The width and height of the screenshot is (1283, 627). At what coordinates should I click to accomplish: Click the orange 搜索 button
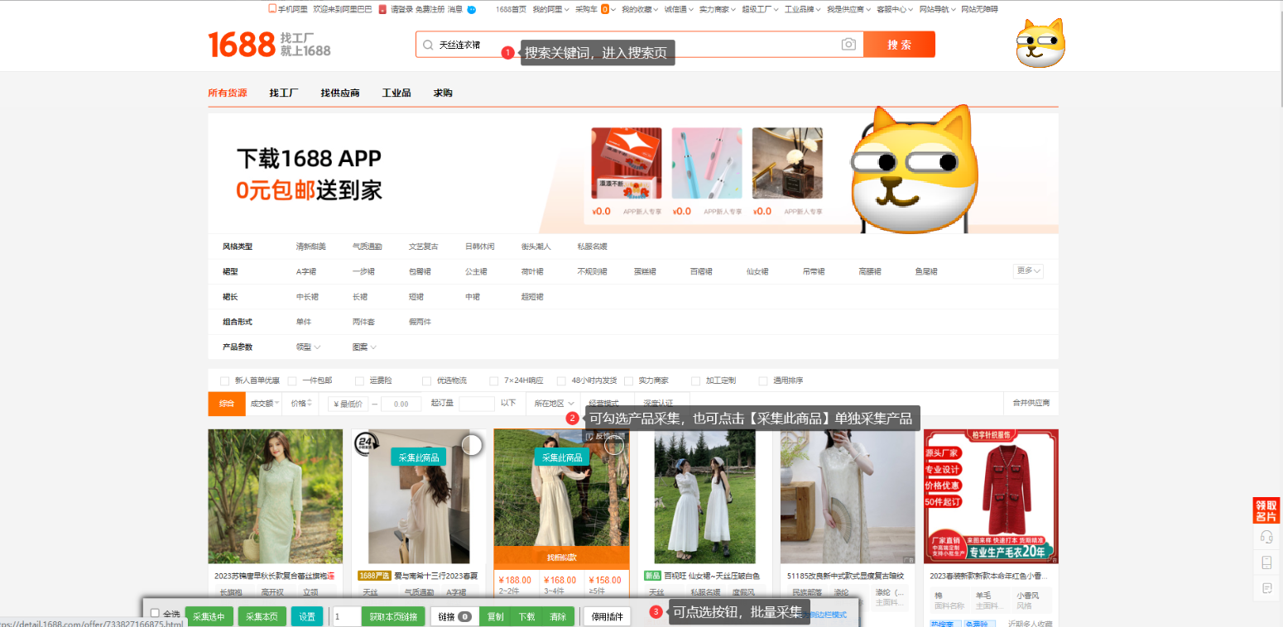pyautogui.click(x=899, y=45)
